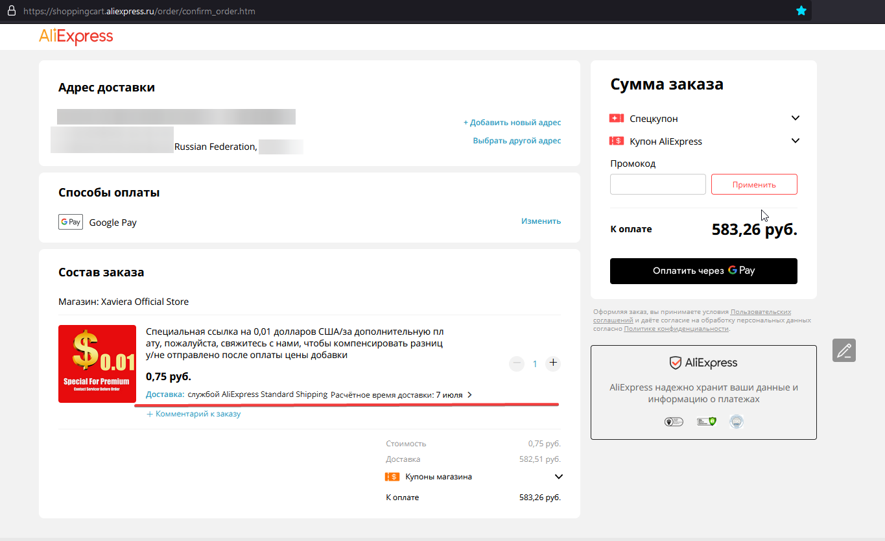
Task: Click the text Магазин: Xaviera Official Store
Action: point(123,302)
